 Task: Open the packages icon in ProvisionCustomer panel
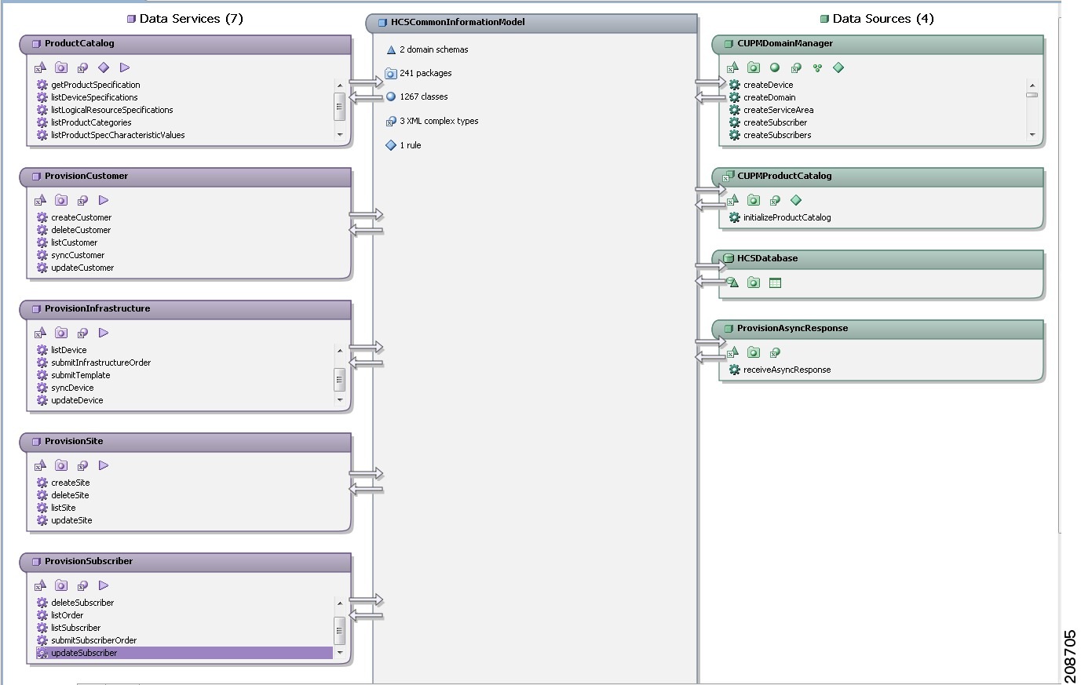(61, 200)
